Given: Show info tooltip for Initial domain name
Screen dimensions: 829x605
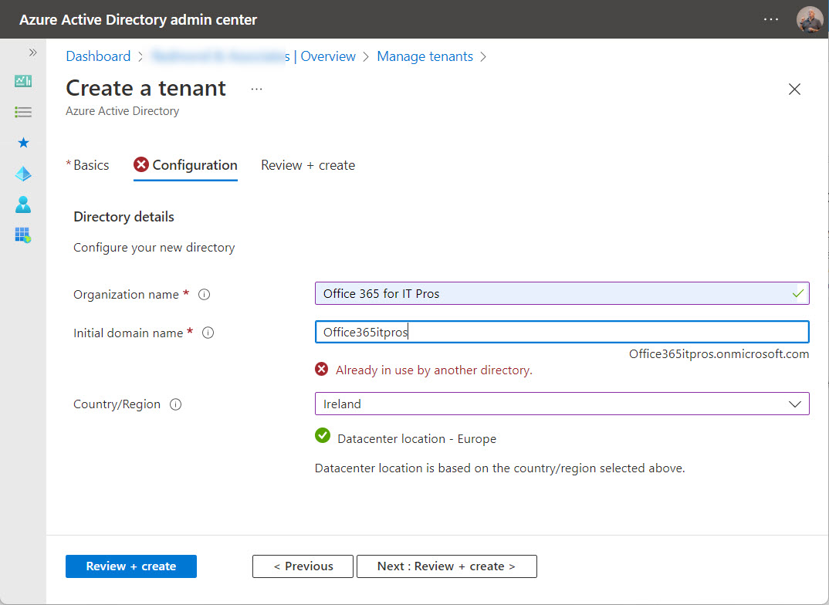Looking at the screenshot, I should (x=208, y=333).
